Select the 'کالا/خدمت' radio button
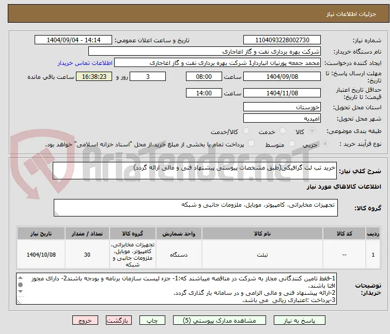Viewport: 390px width, 334px height. [246, 131]
